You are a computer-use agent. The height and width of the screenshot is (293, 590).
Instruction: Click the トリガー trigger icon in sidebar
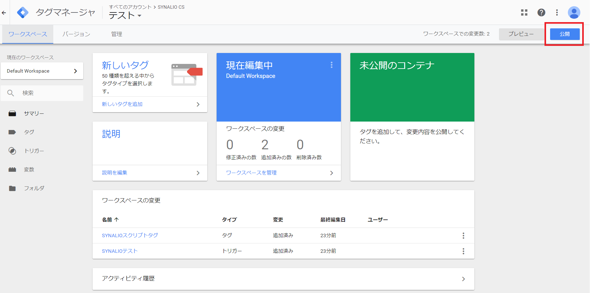(x=12, y=151)
